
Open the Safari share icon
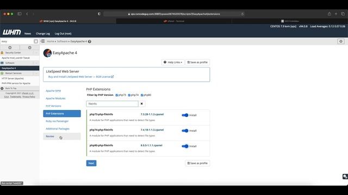point(330,14)
